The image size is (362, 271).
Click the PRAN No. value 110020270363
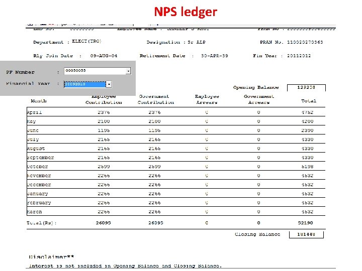pos(305,42)
